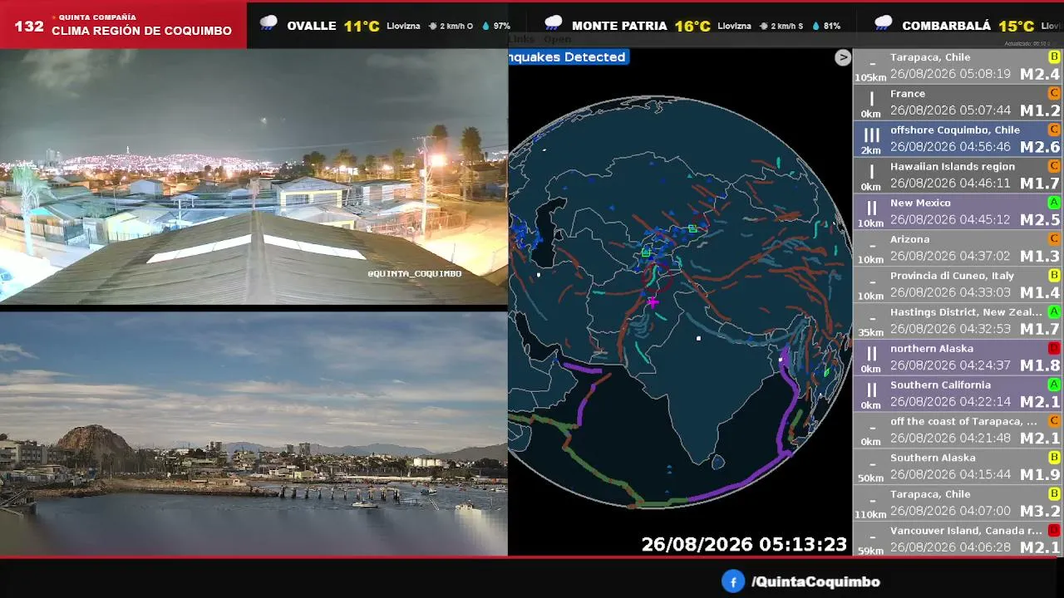Viewport: 1064px width, 598px height.
Task: Click the MONTE PATRIA 16°C temperature reading
Action: pyautogui.click(x=692, y=26)
